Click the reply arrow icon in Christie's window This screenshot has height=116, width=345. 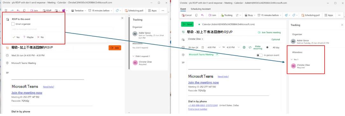click(18, 10)
